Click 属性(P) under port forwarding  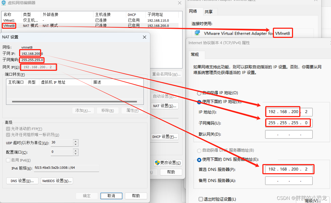coord(132,111)
